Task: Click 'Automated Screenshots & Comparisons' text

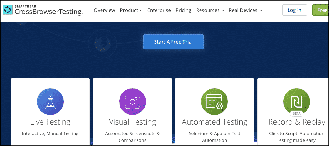Action: pyautogui.click(x=132, y=137)
